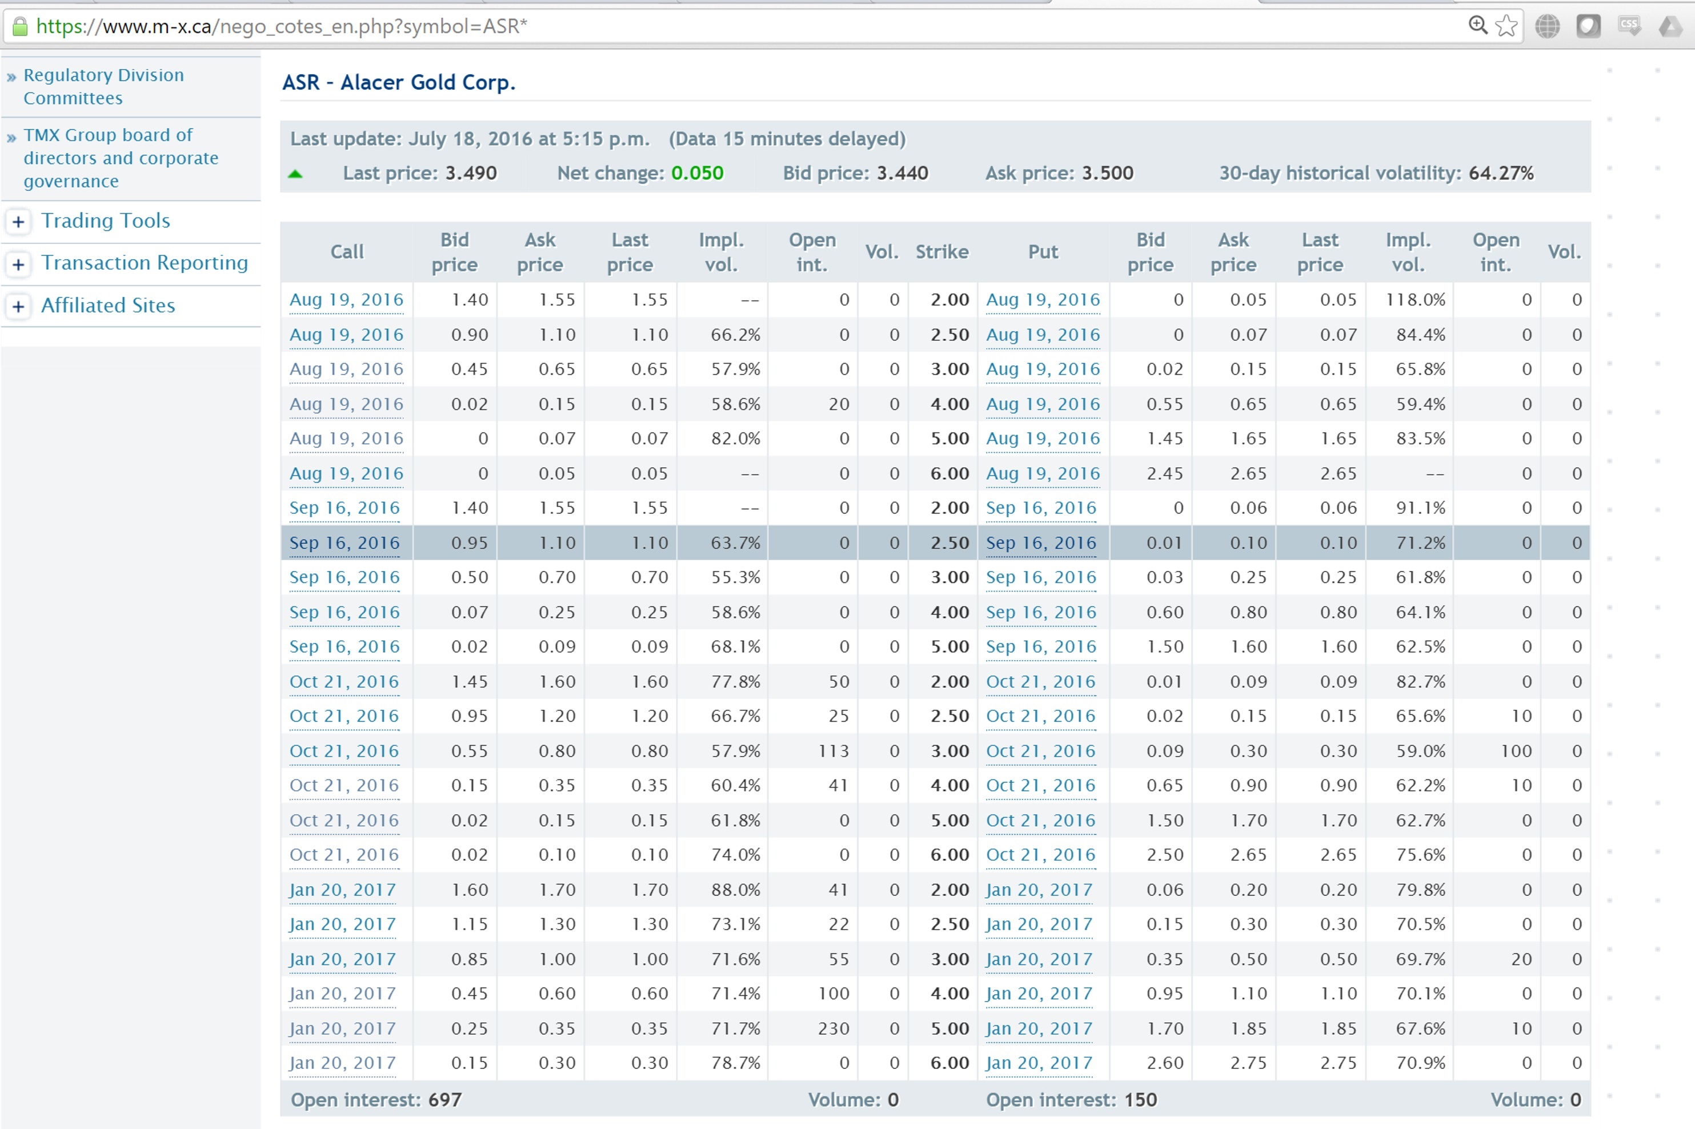Viewport: 1695px width, 1129px height.
Task: Click implied vol 118.0% in the puts
Action: click(x=1414, y=300)
